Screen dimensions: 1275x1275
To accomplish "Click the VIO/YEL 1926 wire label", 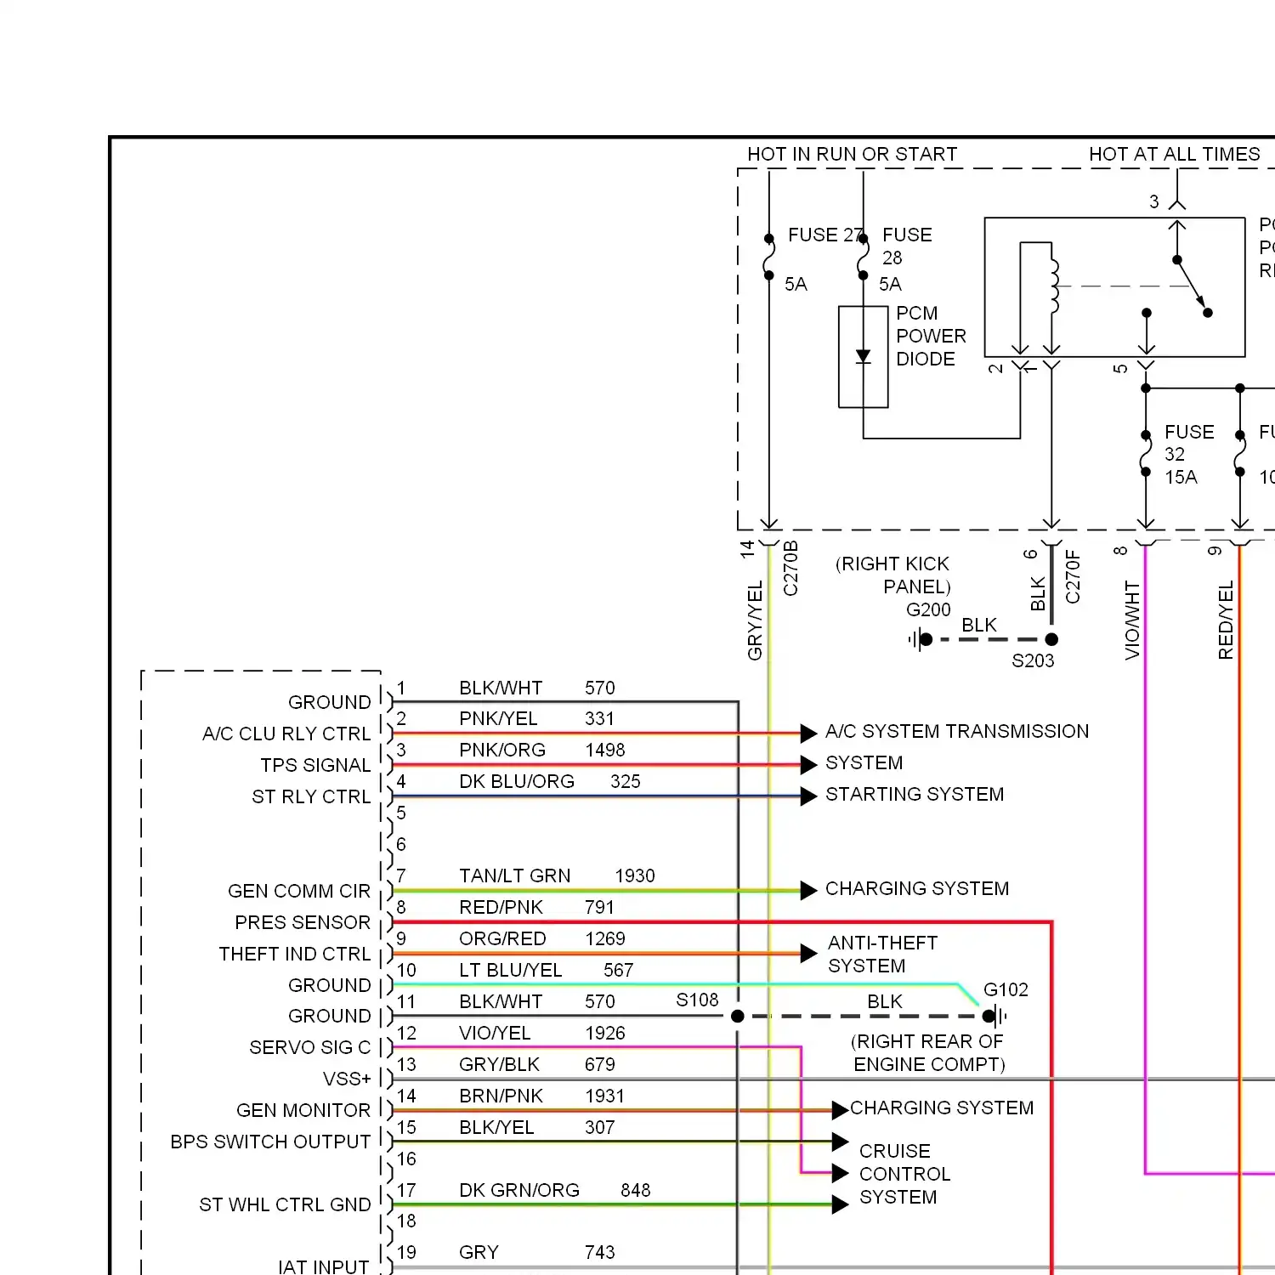I will pos(541,1033).
